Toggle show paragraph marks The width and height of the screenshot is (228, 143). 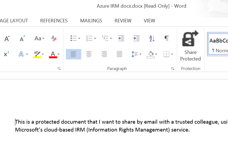pyautogui.click(x=167, y=38)
